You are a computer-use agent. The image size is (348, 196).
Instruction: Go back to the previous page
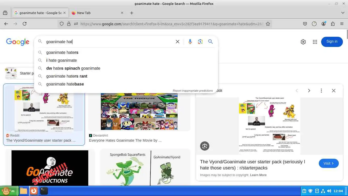coord(6,24)
